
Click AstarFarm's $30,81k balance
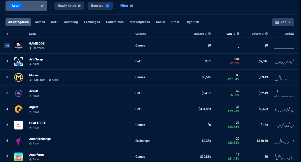pyautogui.click(x=206, y=157)
